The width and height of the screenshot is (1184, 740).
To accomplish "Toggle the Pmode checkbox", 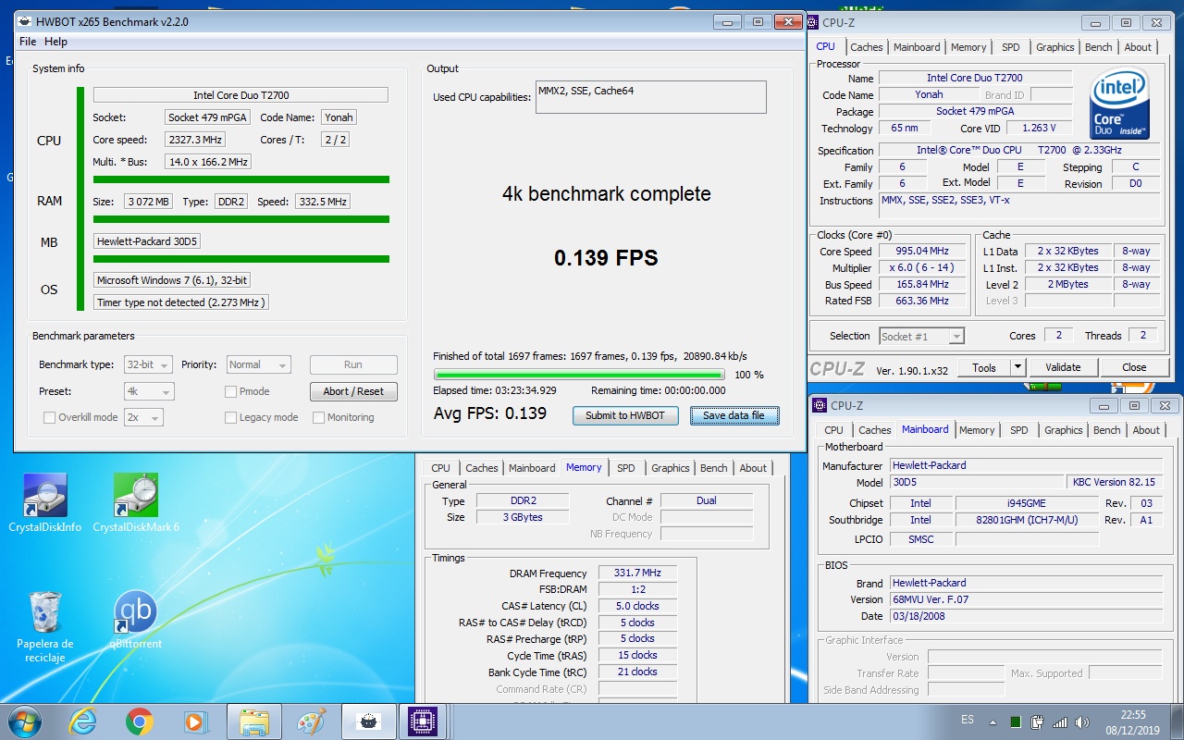I will pyautogui.click(x=230, y=391).
